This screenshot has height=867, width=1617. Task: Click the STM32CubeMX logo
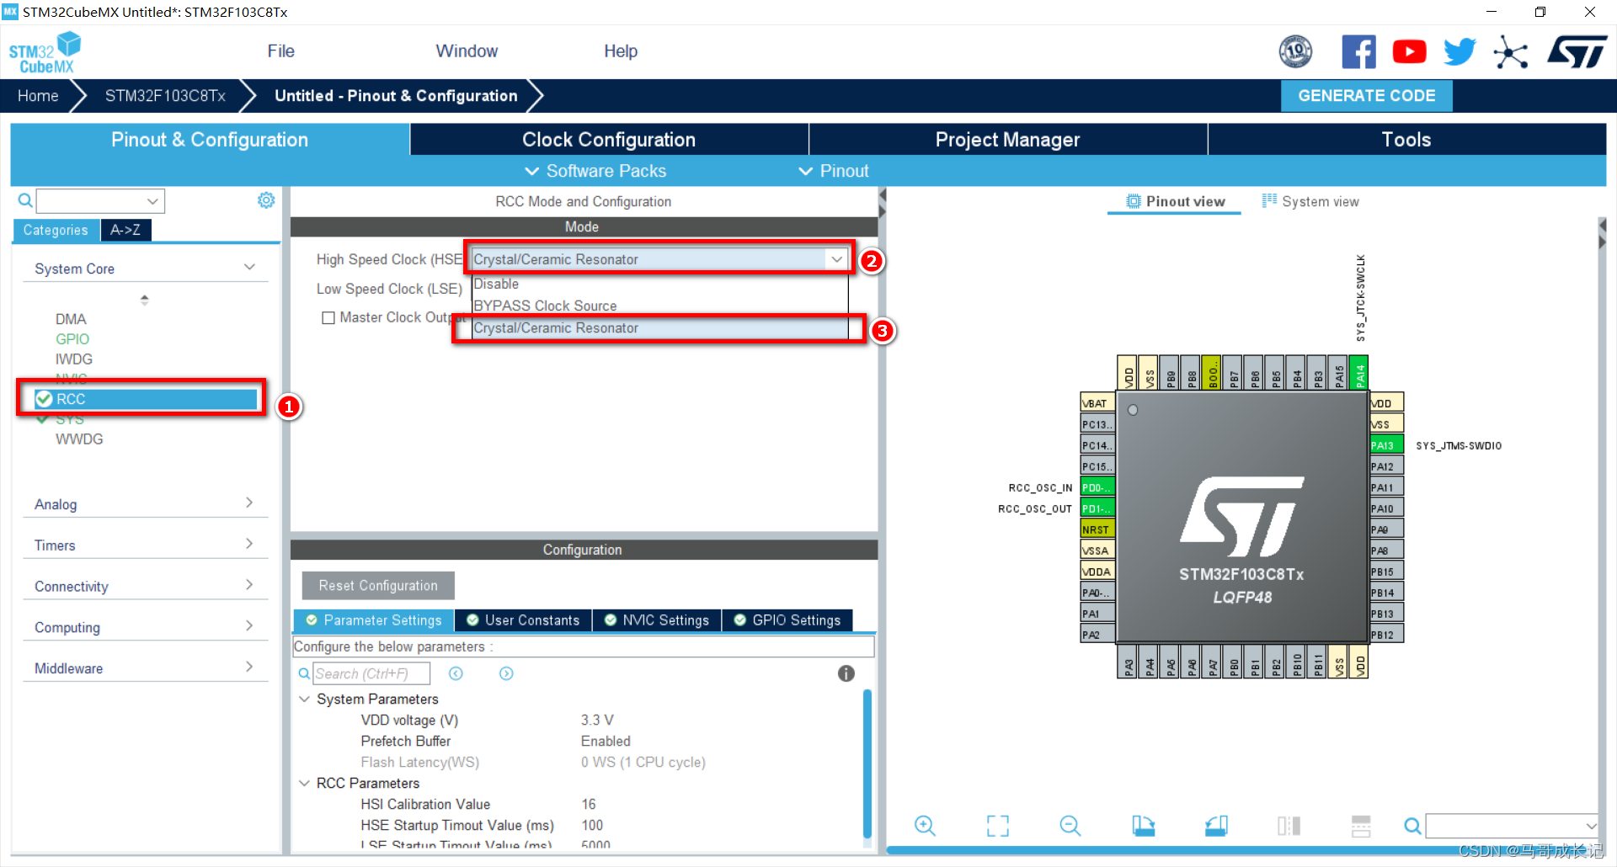(45, 52)
